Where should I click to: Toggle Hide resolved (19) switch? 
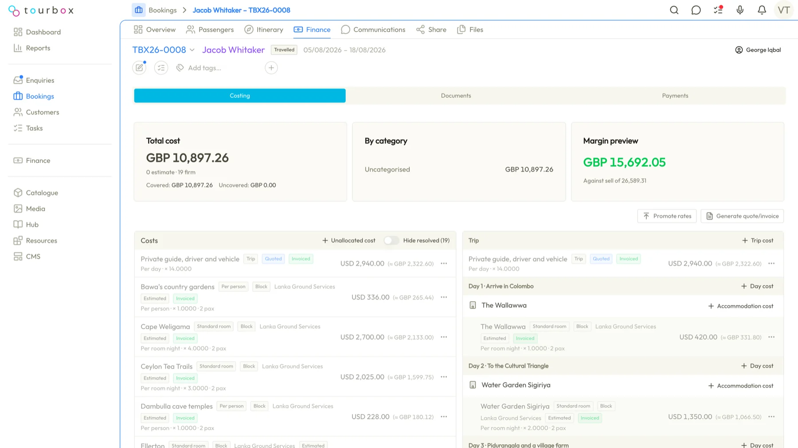pyautogui.click(x=391, y=240)
